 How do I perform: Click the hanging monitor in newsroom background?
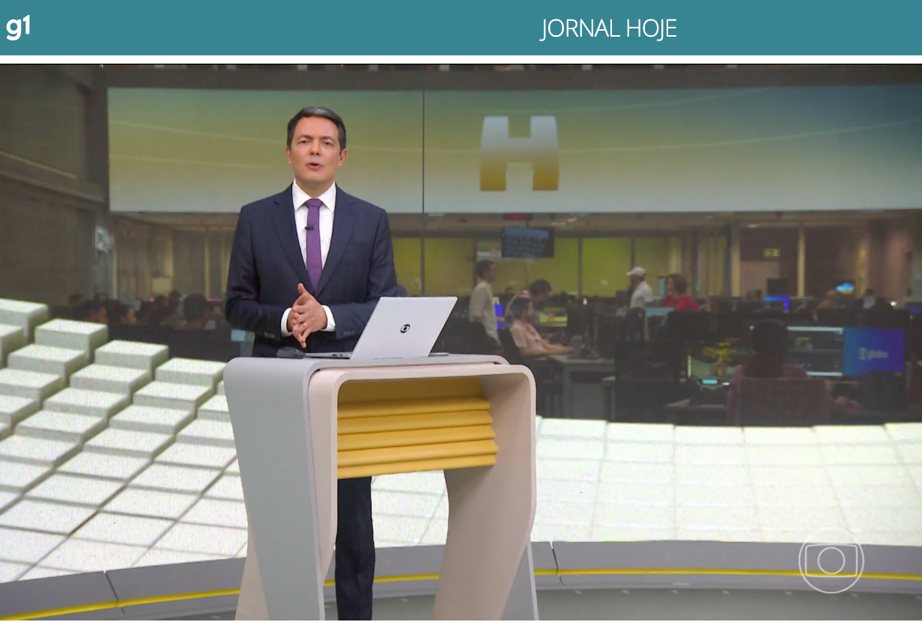527,242
